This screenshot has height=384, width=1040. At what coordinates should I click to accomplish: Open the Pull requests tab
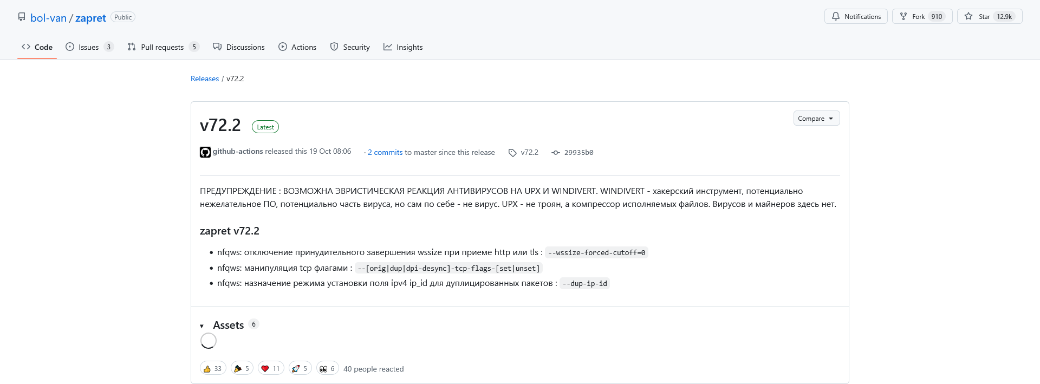(162, 47)
